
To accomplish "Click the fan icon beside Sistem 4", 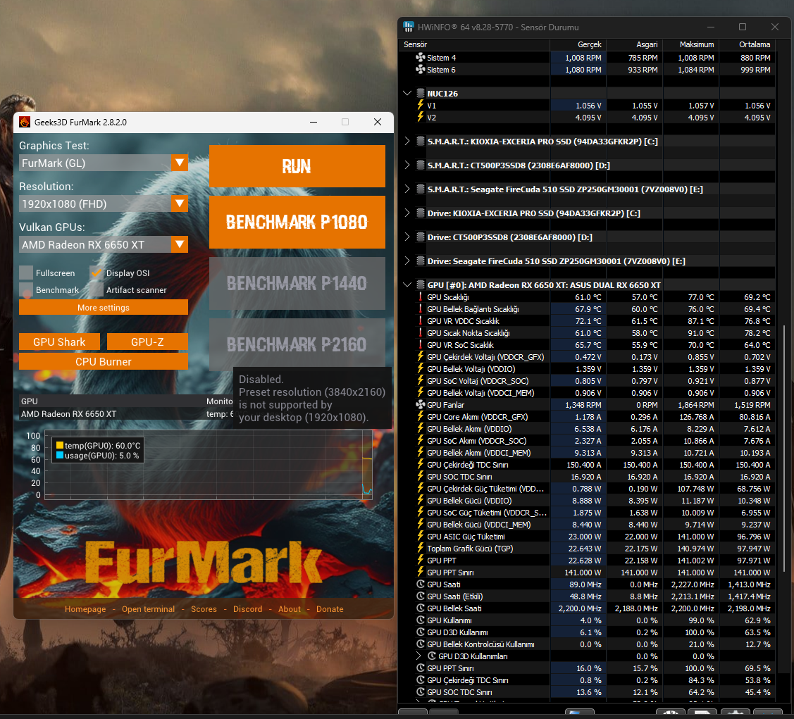I will 421,58.
